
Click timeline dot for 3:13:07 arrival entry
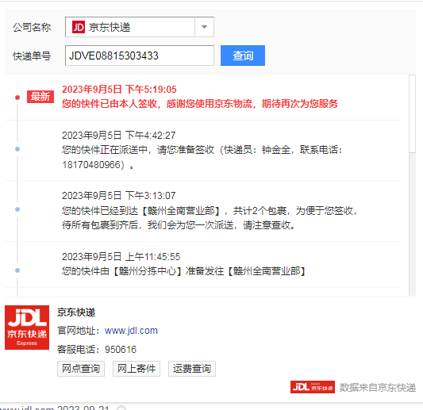[x=17, y=209]
